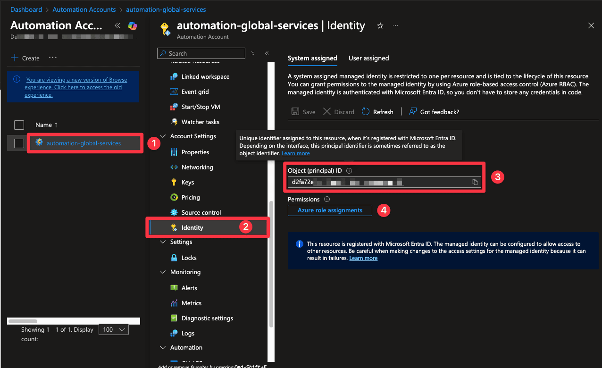Open the ellipsis menu next to the favorite star
Screen dimensions: 602x368
coord(395,25)
